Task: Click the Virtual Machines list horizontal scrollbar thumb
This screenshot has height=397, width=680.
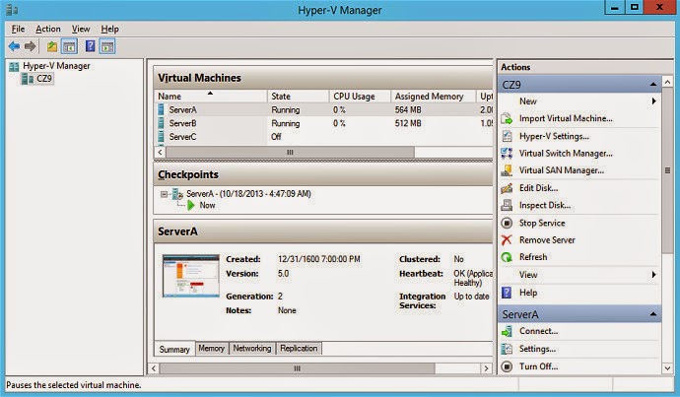Action: pyautogui.click(x=290, y=152)
